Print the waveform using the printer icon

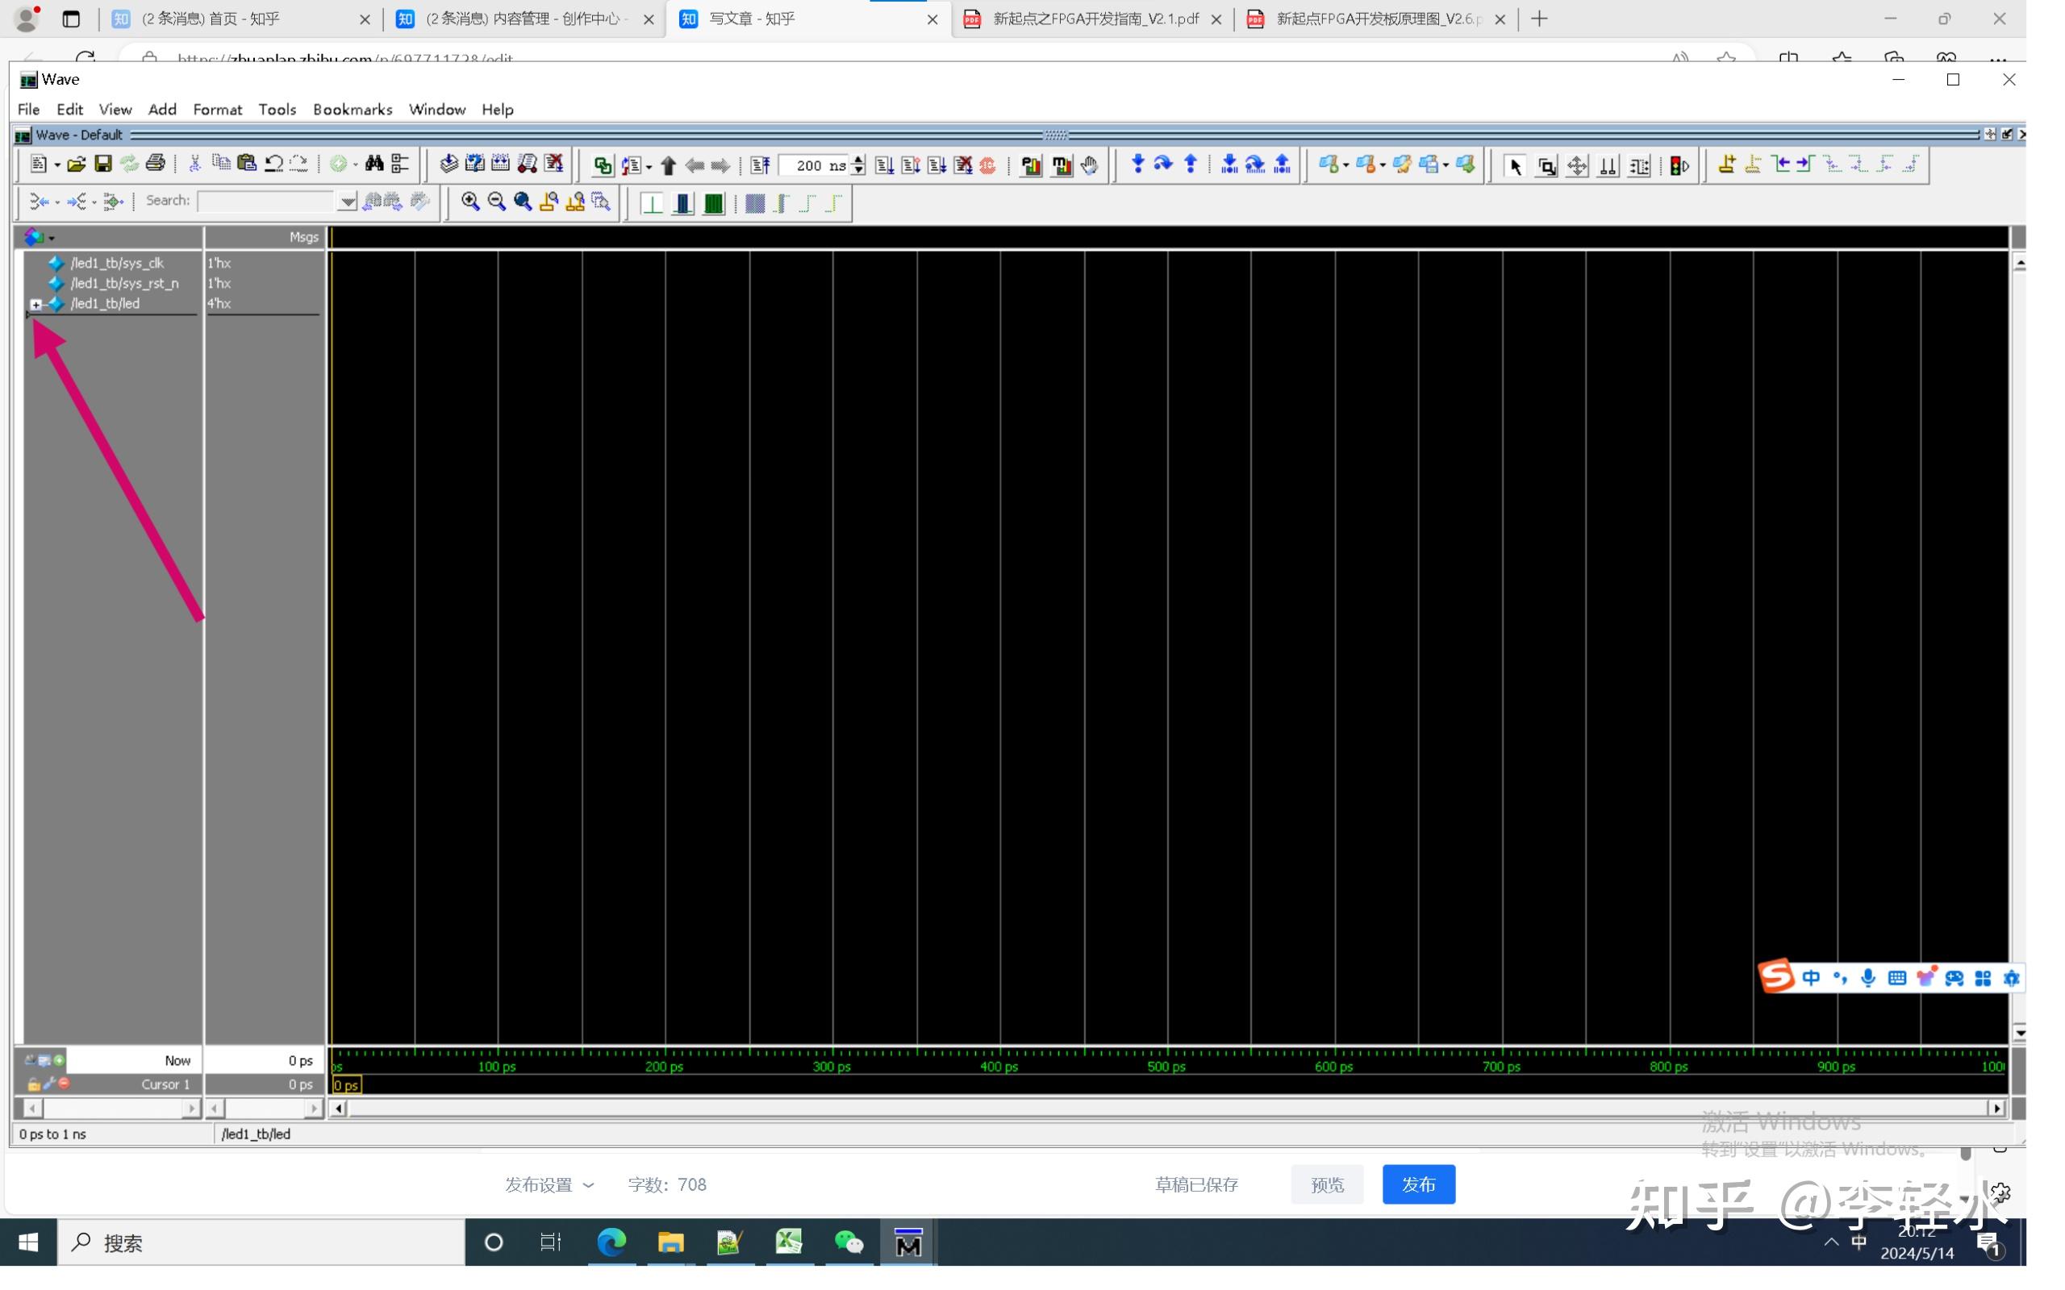coord(156,164)
